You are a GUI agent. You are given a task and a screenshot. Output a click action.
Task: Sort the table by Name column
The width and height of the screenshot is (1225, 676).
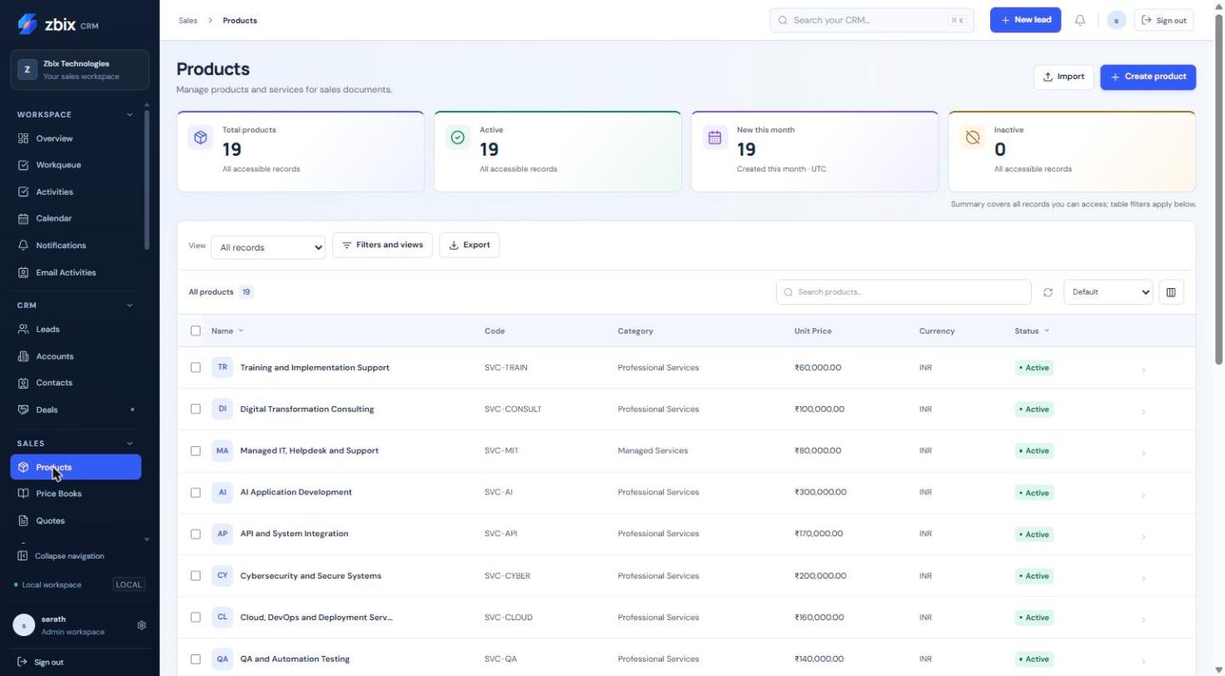pyautogui.click(x=227, y=331)
